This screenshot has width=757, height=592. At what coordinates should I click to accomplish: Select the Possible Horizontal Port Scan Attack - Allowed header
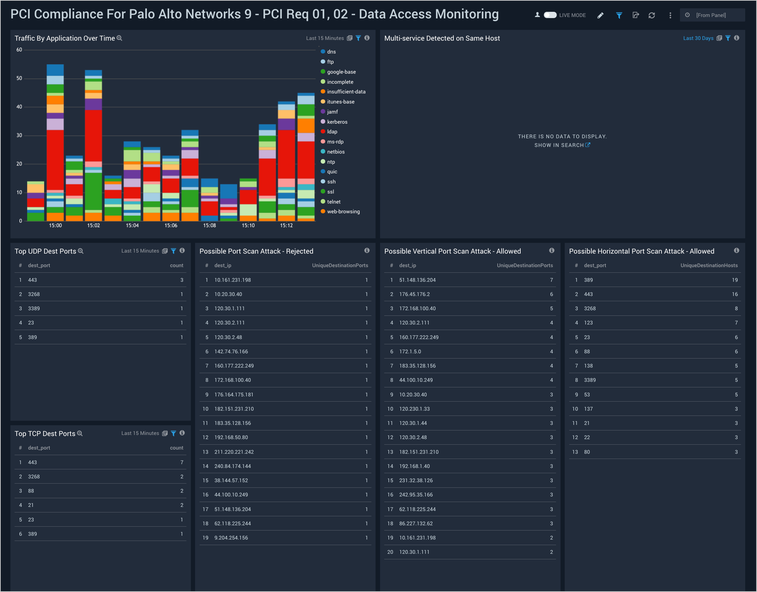tap(642, 251)
